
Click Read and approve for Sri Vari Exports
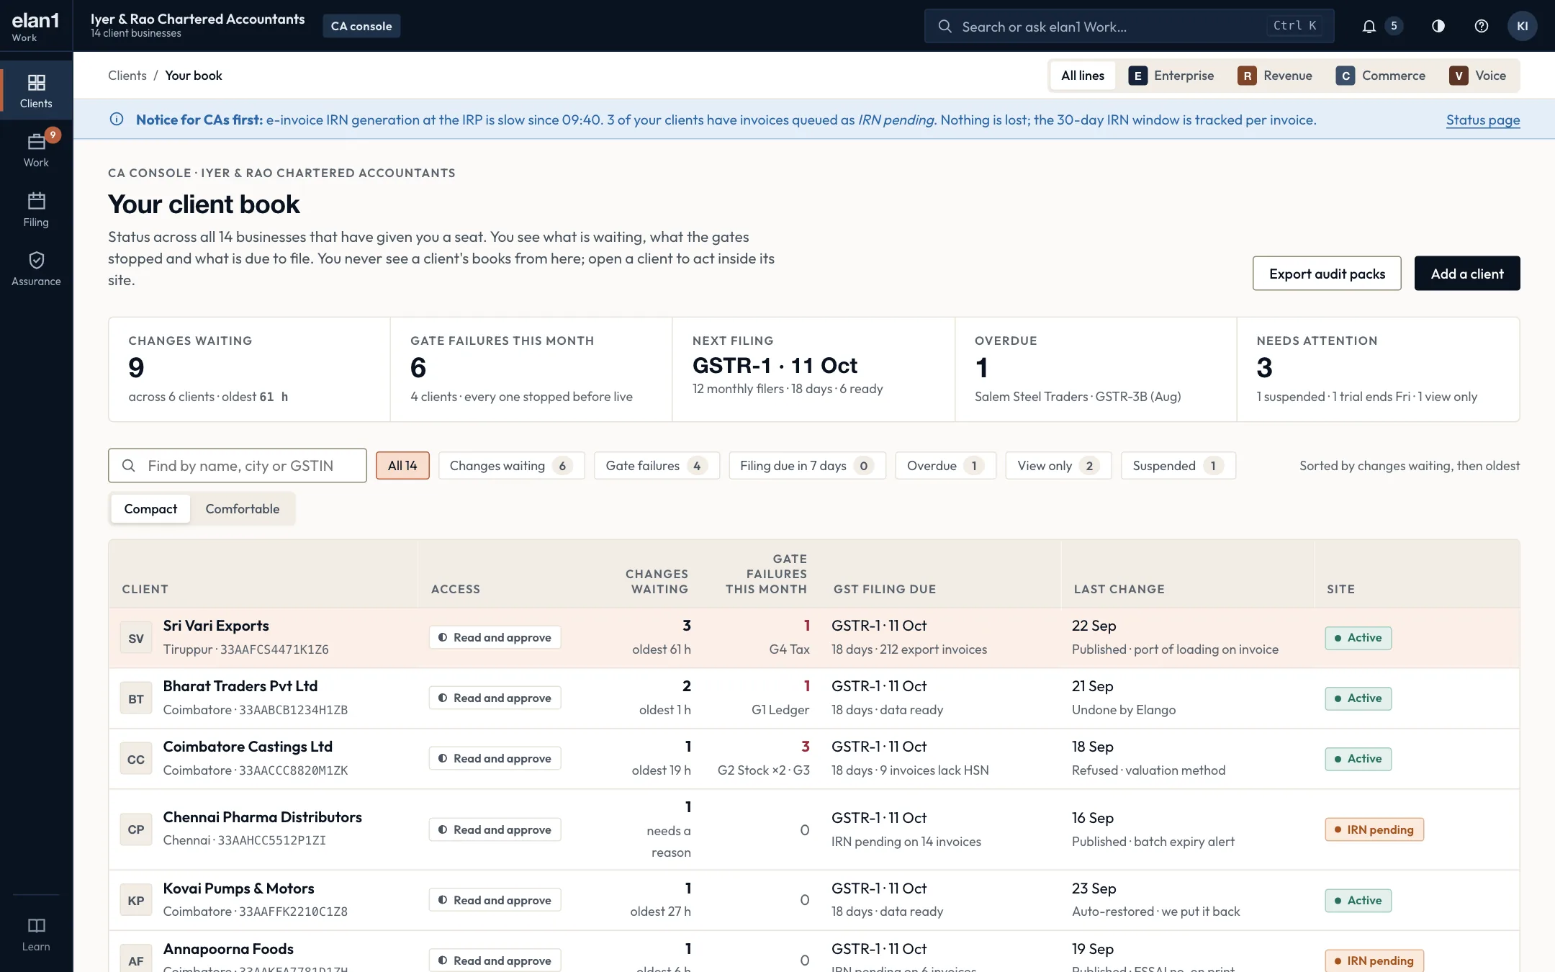click(495, 638)
